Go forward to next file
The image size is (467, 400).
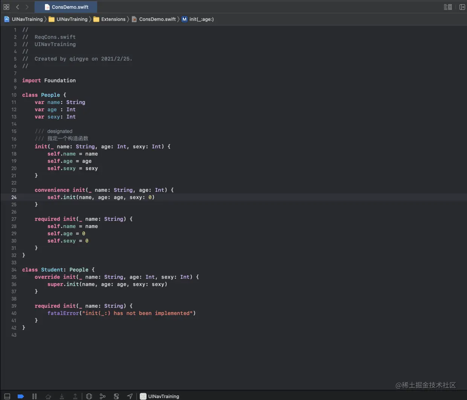pyautogui.click(x=27, y=7)
